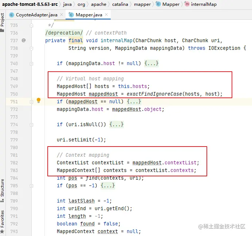
Task: Click the lastSlash variable on line 789
Action: point(82,201)
